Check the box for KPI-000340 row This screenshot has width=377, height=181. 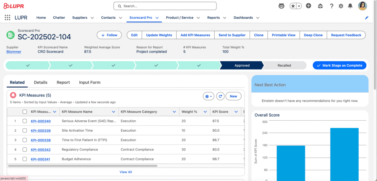25,121
